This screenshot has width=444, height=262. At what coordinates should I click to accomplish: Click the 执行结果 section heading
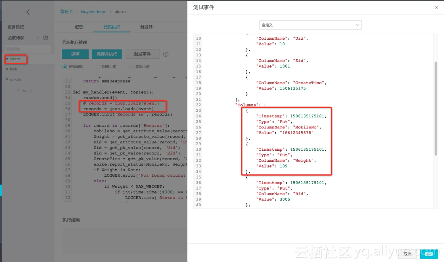click(x=71, y=220)
